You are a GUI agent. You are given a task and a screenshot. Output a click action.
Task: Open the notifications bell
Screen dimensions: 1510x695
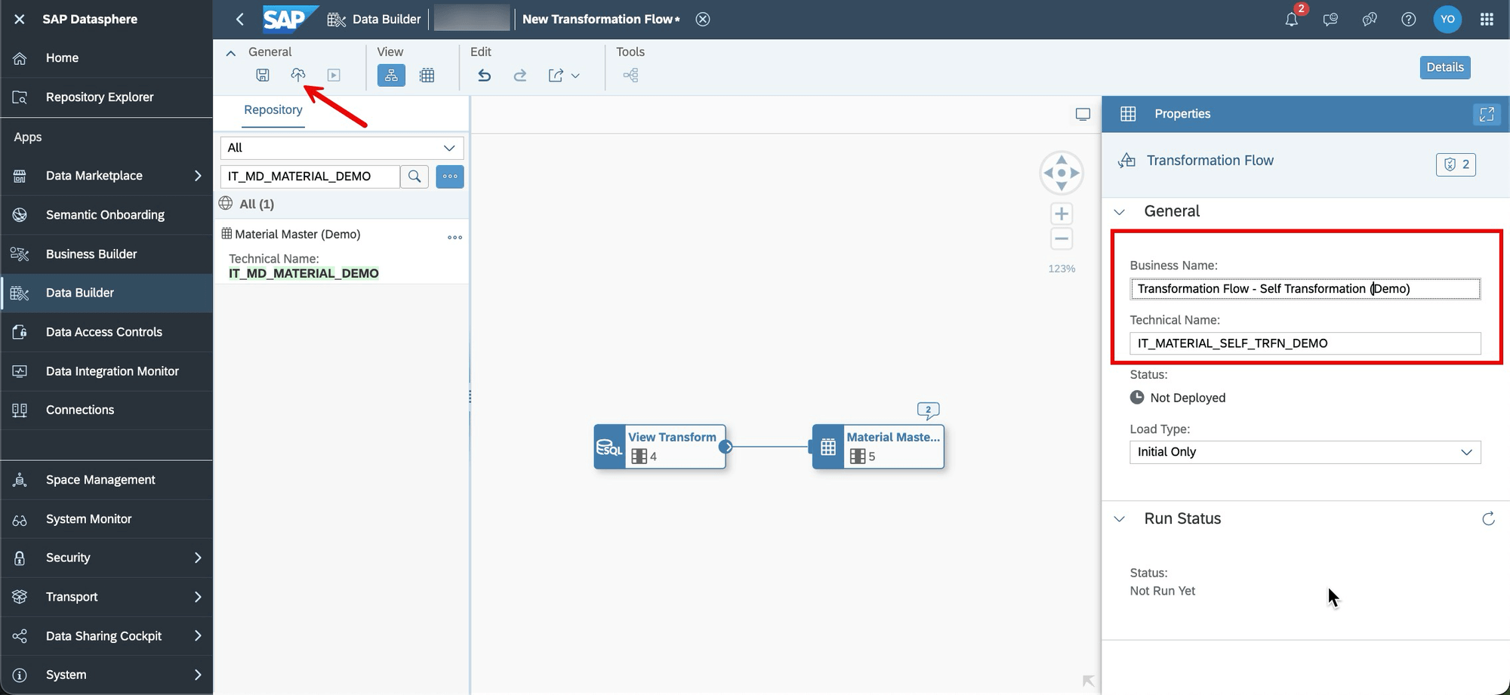coord(1292,19)
